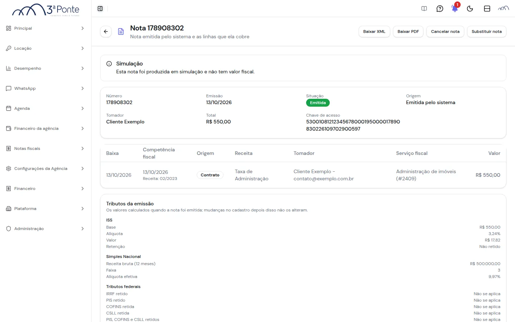Click the Notas fiscais receipt icon
The image size is (515, 322).
pos(9,148)
